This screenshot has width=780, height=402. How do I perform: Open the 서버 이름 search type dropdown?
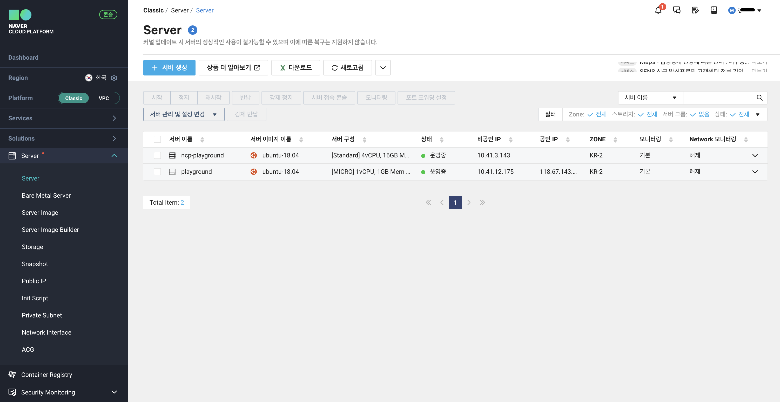tap(650, 98)
